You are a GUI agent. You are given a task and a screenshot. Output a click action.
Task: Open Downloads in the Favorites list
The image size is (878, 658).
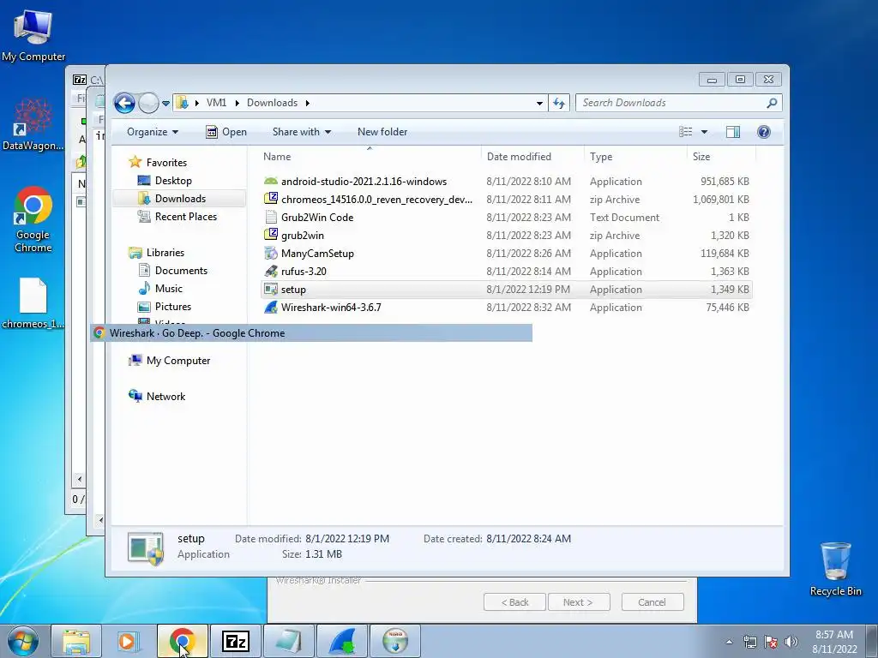(x=180, y=198)
